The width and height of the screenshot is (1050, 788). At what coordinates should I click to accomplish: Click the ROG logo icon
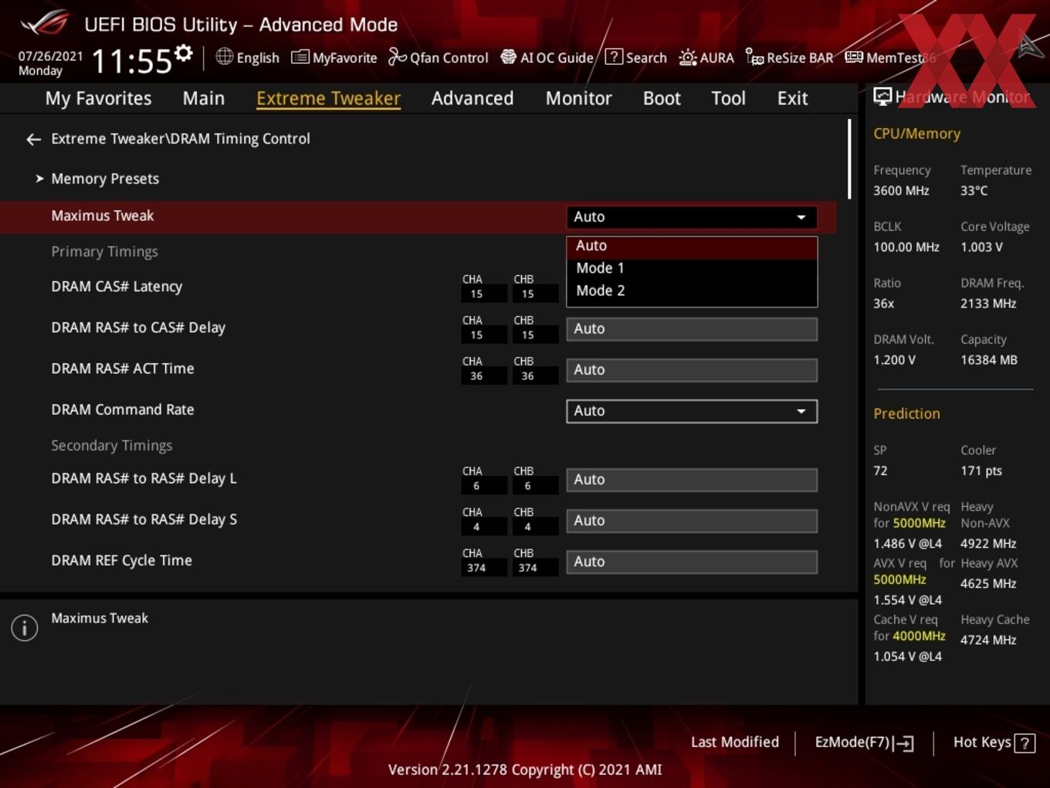(x=45, y=23)
